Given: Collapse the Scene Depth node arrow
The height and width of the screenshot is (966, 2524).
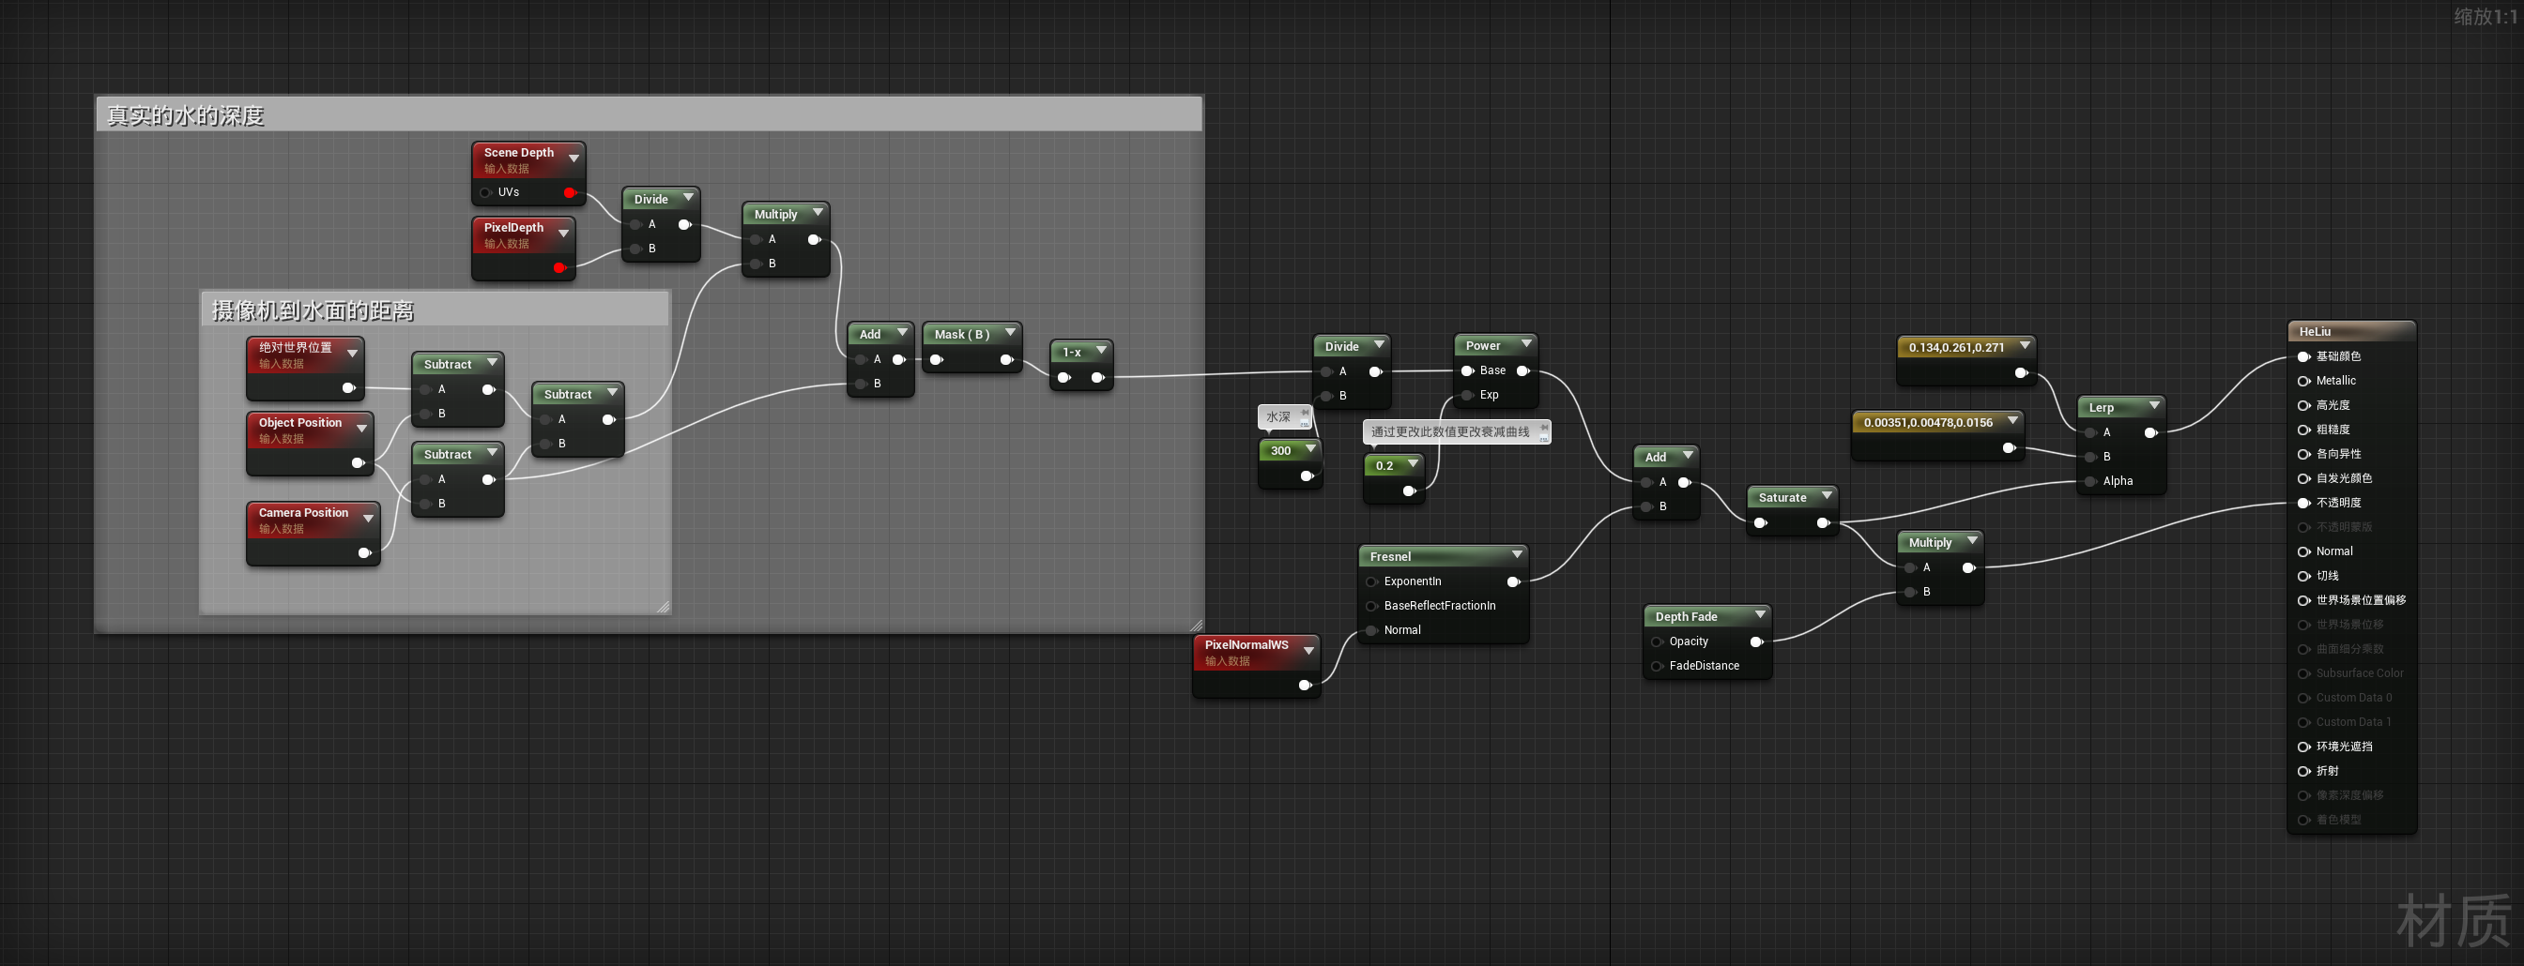Looking at the screenshot, I should pos(574,158).
